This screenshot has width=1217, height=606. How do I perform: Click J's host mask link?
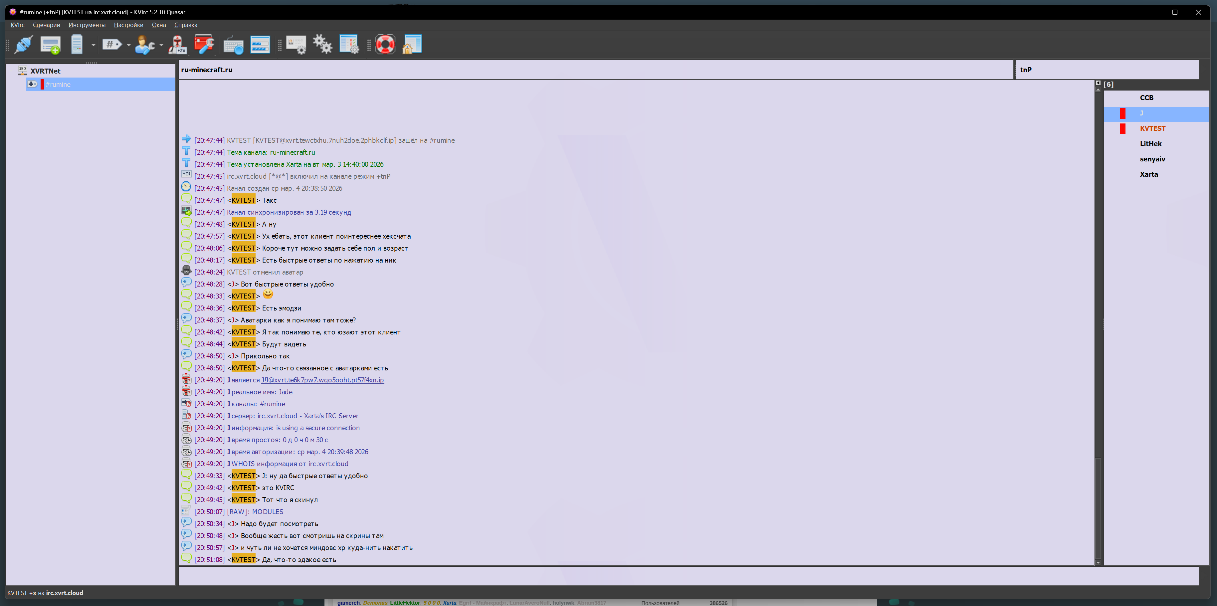click(x=322, y=380)
